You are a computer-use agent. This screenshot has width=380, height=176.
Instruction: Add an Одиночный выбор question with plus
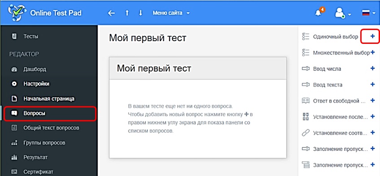click(x=373, y=36)
